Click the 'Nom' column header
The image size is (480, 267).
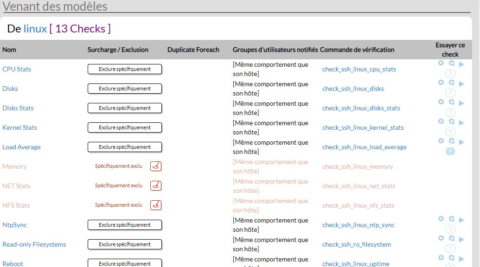click(x=9, y=50)
